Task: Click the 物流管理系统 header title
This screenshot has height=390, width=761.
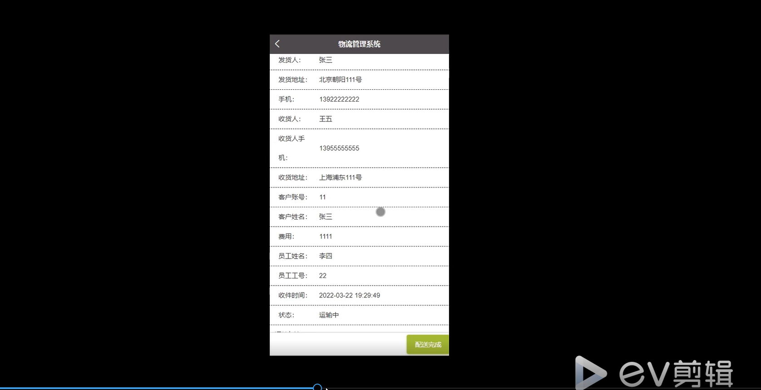Action: pos(359,44)
